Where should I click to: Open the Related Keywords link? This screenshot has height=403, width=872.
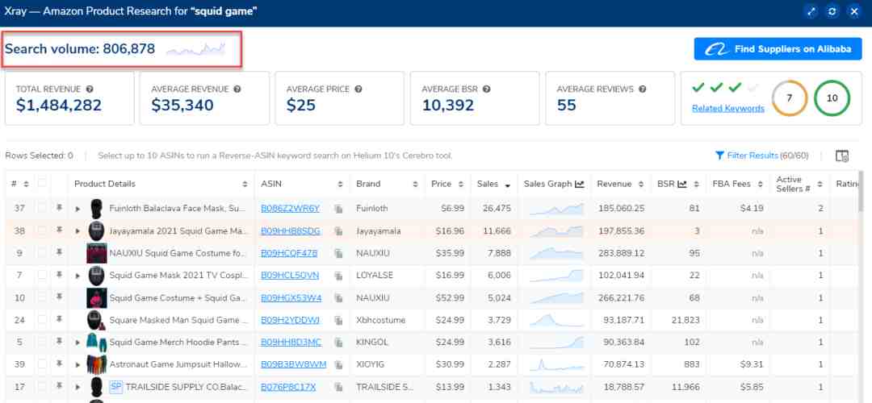(728, 108)
